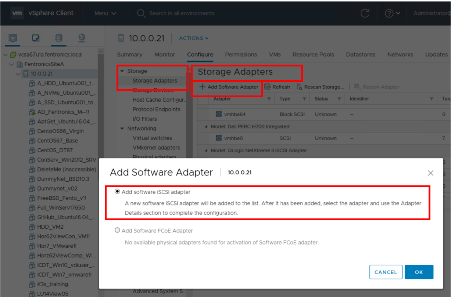Collapse the Storage configuration section

[122, 71]
